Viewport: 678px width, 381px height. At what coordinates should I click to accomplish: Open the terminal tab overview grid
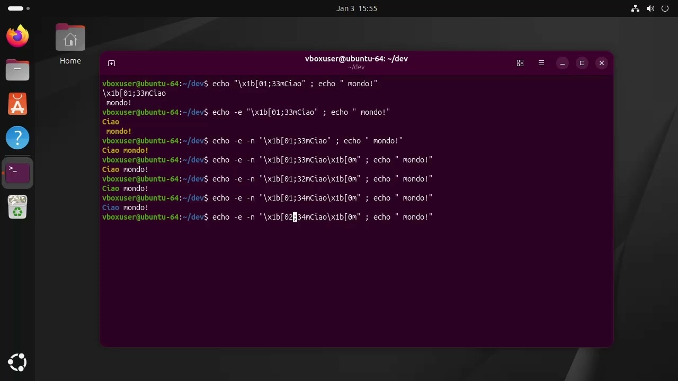(x=520, y=63)
